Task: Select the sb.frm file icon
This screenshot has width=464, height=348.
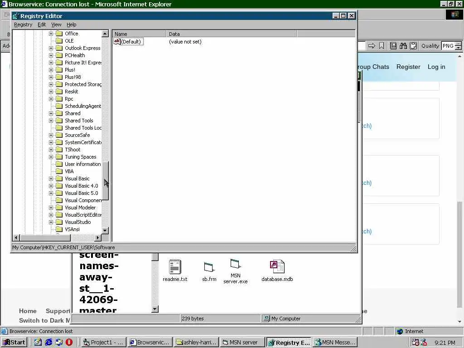Action: (x=209, y=267)
